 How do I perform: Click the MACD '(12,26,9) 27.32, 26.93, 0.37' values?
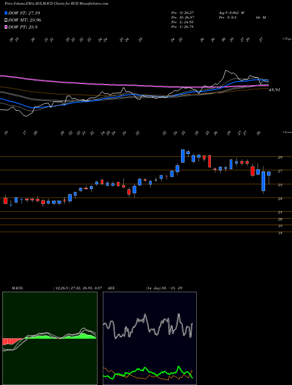(x=78, y=288)
